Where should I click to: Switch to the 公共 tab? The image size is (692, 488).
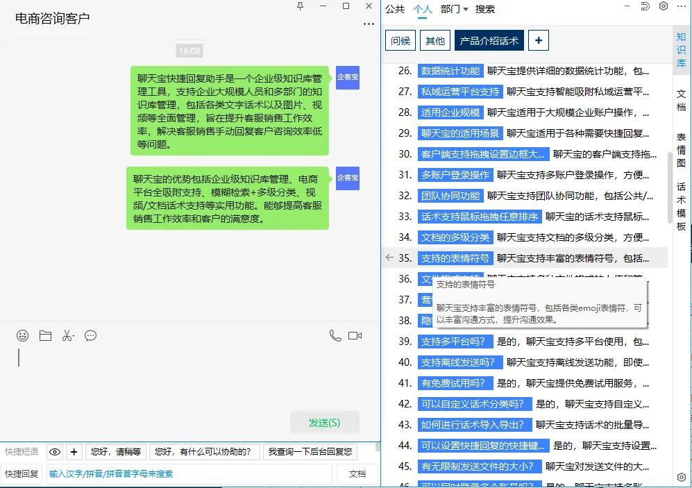(x=394, y=9)
